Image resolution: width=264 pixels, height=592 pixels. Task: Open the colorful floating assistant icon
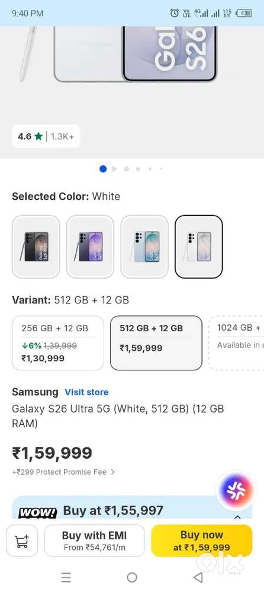point(236,490)
